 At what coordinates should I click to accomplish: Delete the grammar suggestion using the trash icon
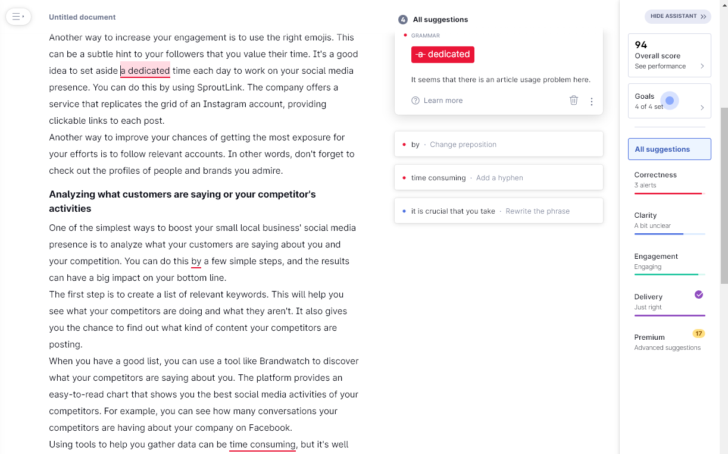[574, 101]
